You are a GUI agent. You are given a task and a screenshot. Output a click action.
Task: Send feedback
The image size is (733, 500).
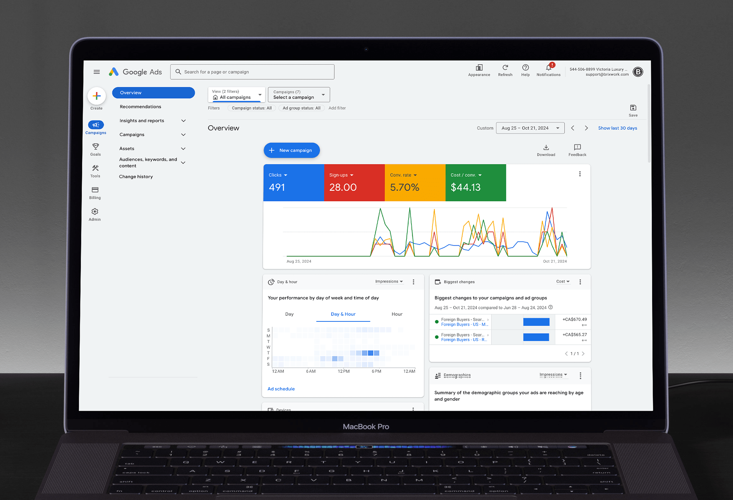pos(577,147)
